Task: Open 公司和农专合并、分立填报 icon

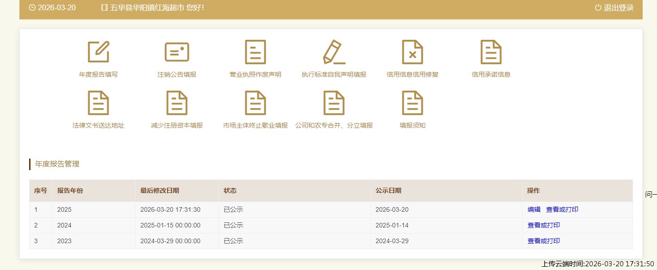Action: click(x=334, y=103)
